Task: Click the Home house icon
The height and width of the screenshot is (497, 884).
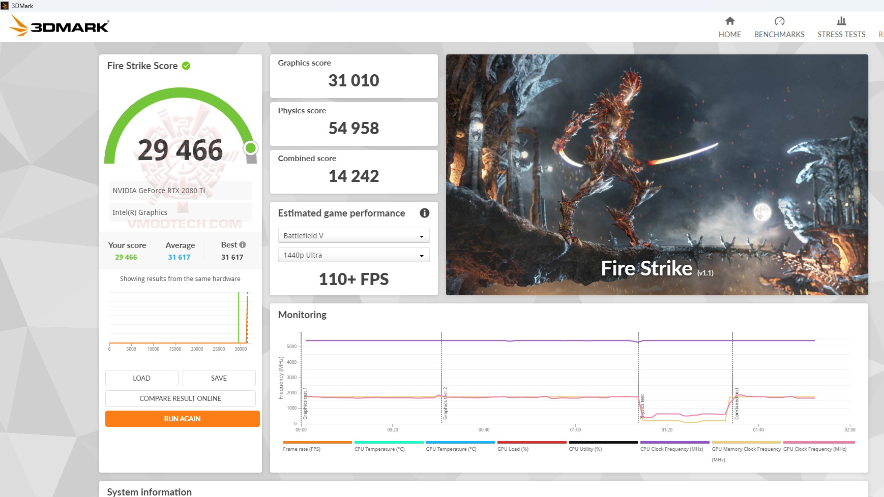Action: click(730, 21)
